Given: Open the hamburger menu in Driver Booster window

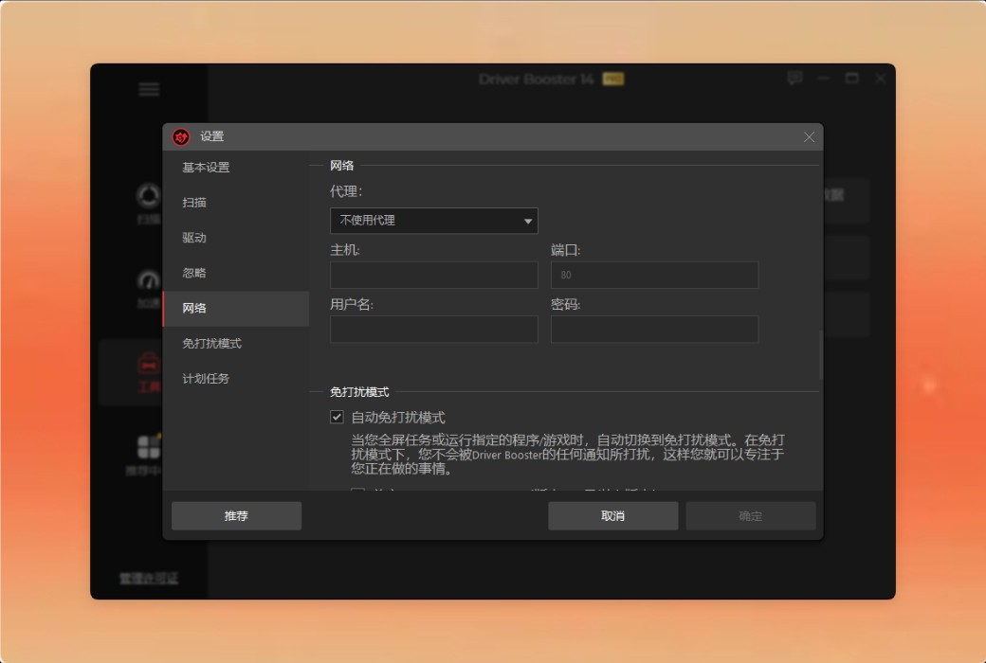Looking at the screenshot, I should click(x=149, y=89).
